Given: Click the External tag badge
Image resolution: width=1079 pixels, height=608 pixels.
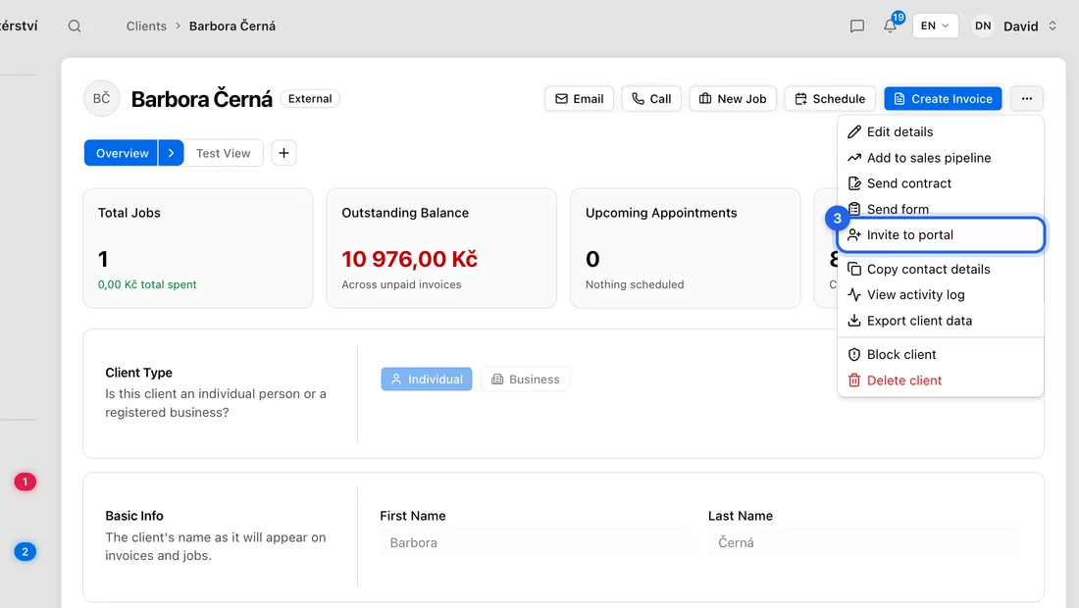Looking at the screenshot, I should click(x=310, y=98).
